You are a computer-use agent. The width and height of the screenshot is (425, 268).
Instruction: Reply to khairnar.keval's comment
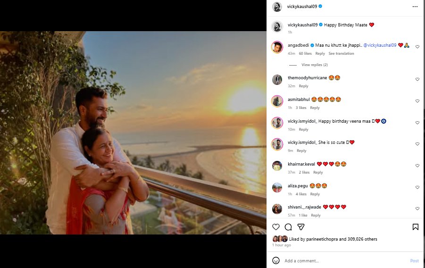tap(318, 172)
